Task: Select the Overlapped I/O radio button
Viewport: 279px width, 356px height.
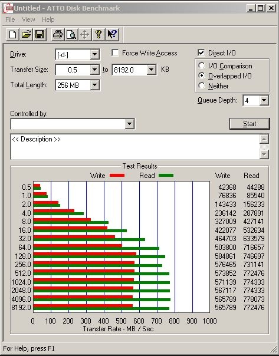Action: tap(201, 75)
